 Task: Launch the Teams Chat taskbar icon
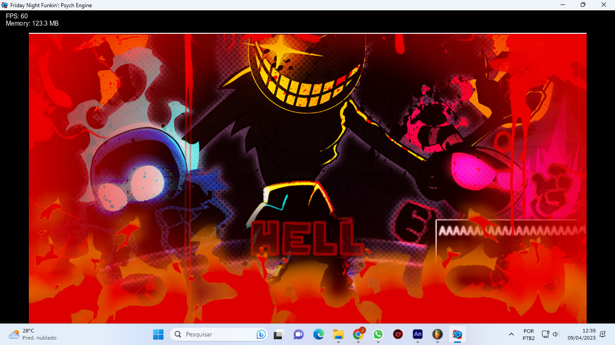coord(298,334)
